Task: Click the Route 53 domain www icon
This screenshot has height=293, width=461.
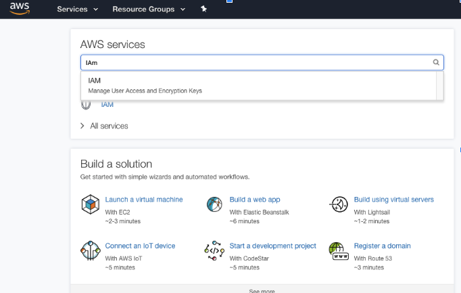Action: click(x=339, y=251)
